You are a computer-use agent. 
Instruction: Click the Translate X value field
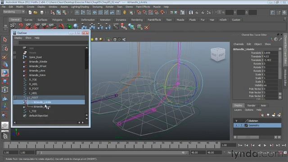tap(270, 53)
